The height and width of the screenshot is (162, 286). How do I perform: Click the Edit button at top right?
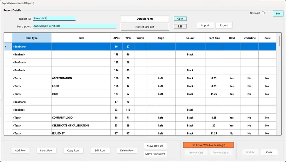click(x=278, y=13)
